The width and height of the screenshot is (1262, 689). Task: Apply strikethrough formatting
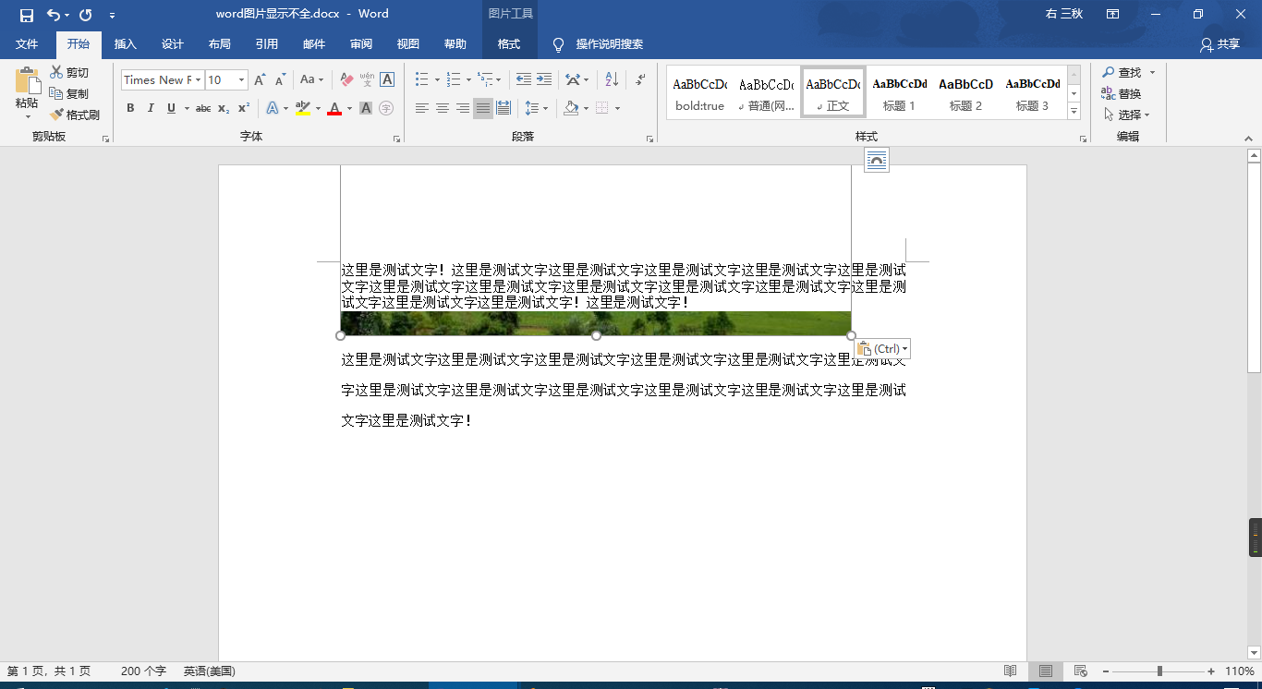point(203,108)
